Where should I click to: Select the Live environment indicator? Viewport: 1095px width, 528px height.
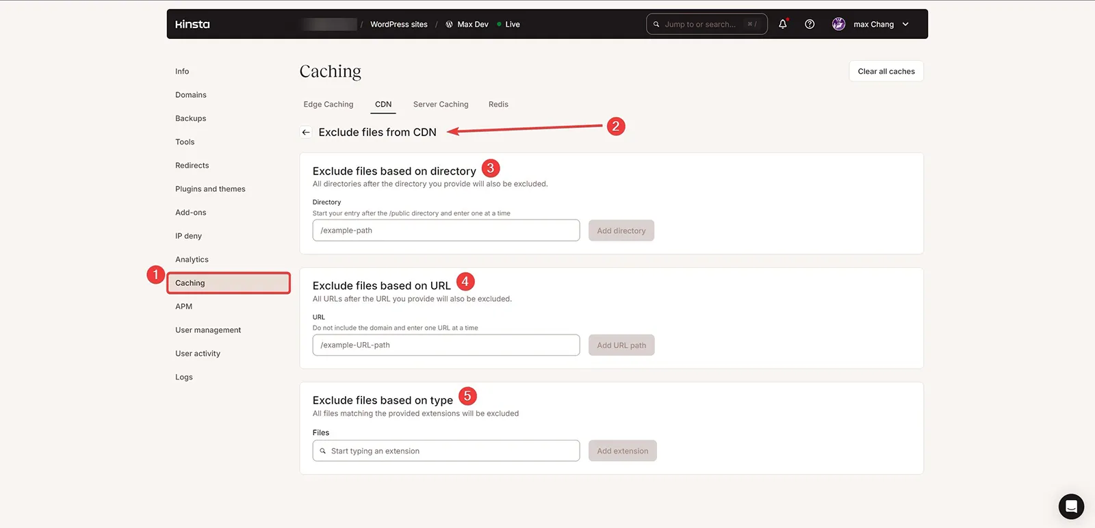[x=508, y=24]
